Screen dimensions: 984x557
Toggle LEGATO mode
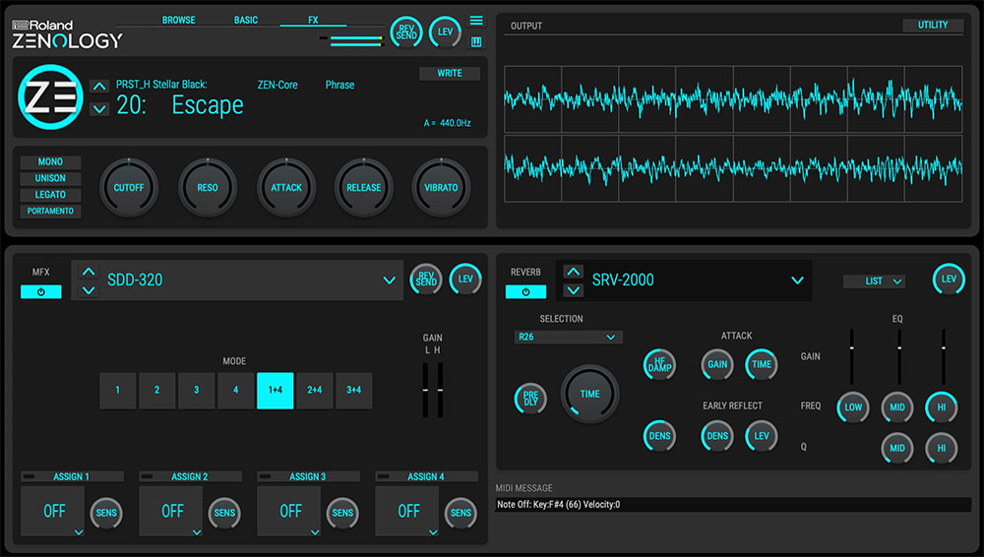50,195
